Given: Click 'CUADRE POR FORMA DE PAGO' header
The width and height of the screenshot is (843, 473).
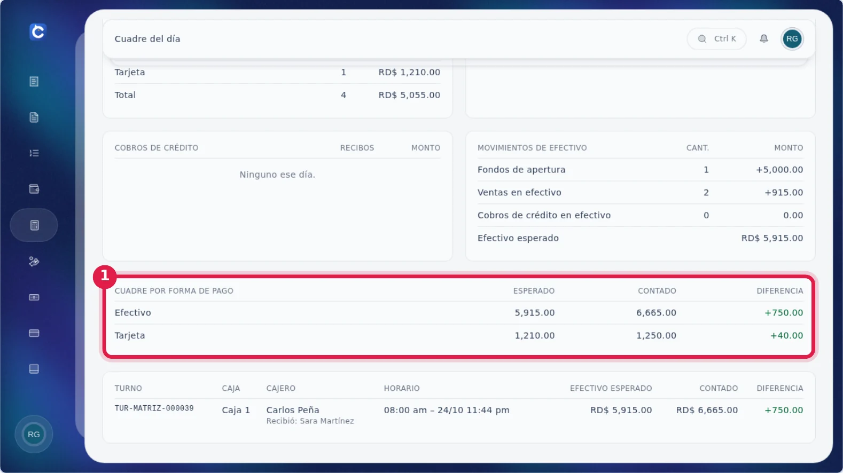Looking at the screenshot, I should [x=174, y=291].
